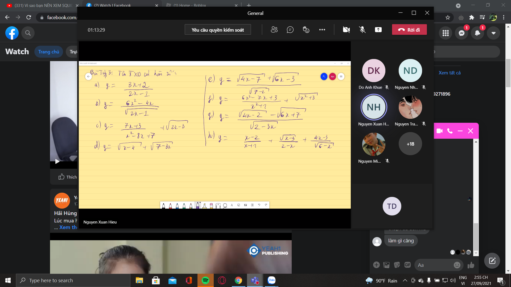Select the red pen on whiteboard

click(x=170, y=205)
